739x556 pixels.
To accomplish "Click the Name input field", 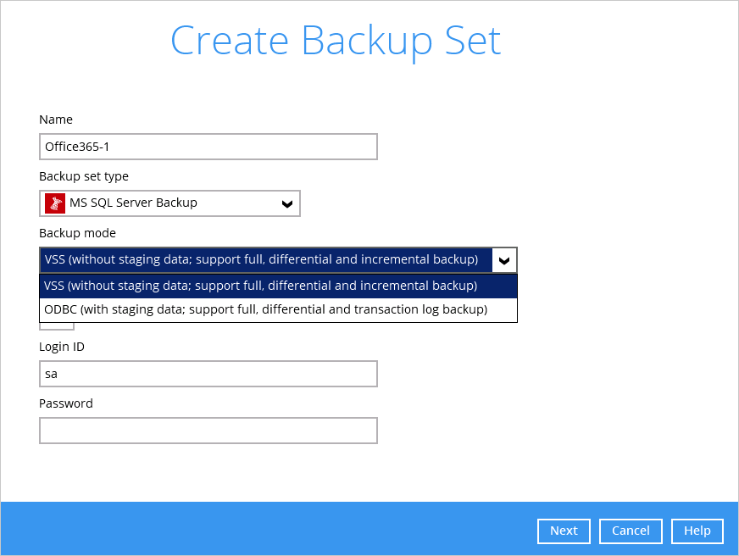I will 208,147.
